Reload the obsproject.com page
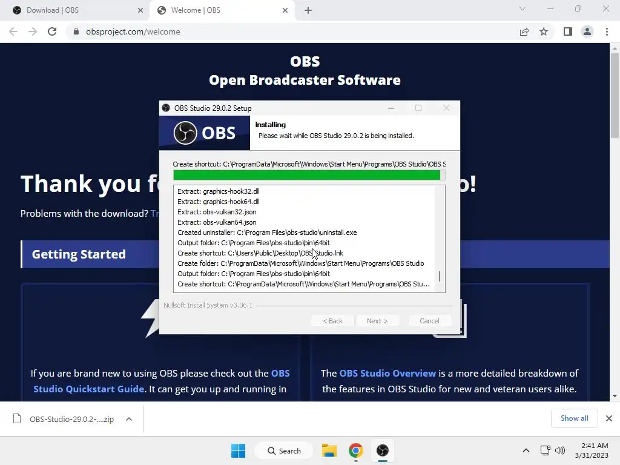Screen dimensions: 620x465 click(52, 31)
